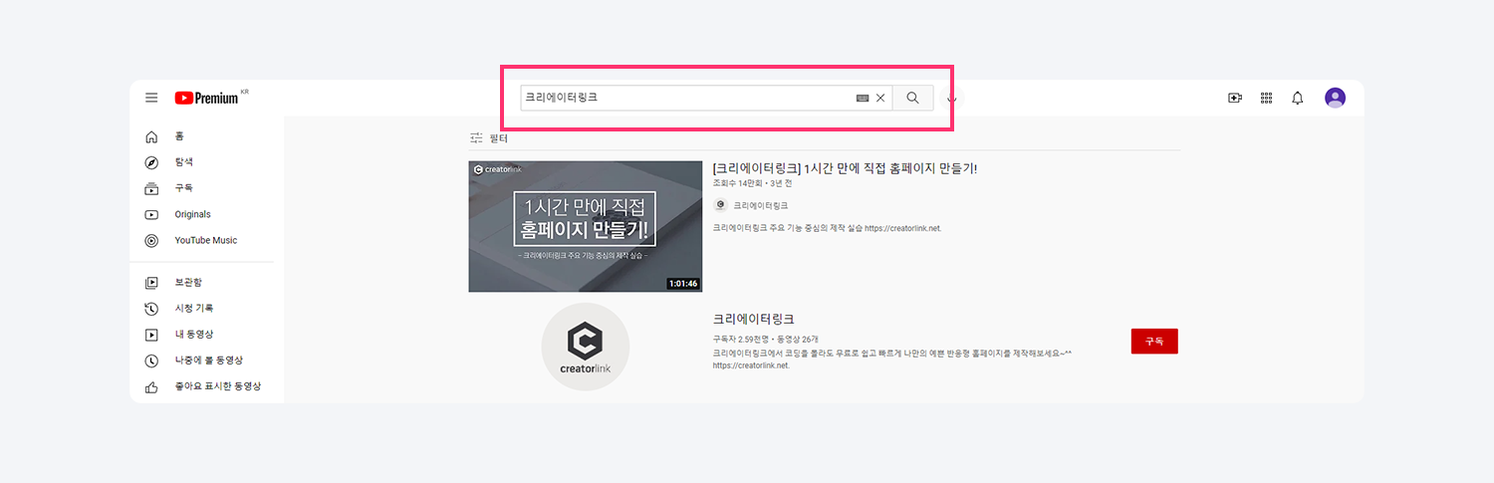Viewport: 1494px width, 483px height.
Task: Click the video thumbnail with 1:01:46 duration
Action: pos(585,226)
